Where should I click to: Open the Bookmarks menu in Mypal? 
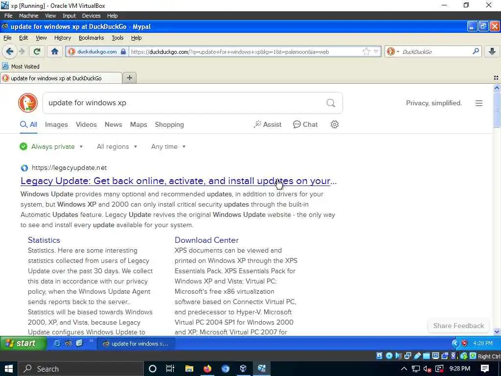(91, 38)
